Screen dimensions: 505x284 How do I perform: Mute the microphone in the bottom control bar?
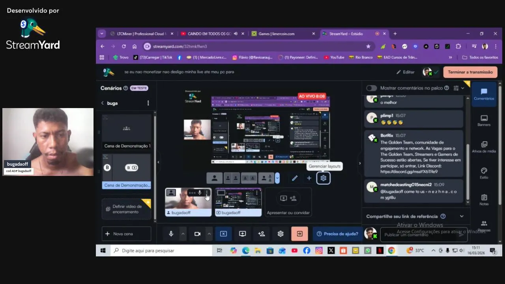tap(171, 234)
